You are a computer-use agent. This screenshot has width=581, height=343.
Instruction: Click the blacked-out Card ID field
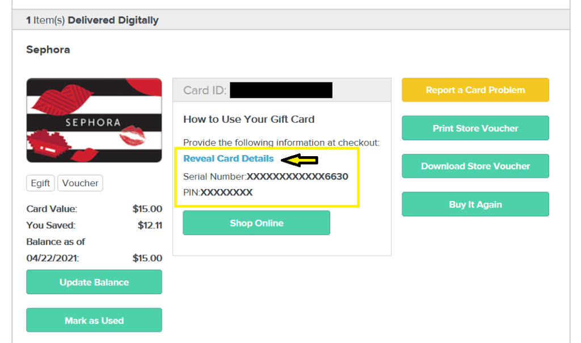[281, 90]
